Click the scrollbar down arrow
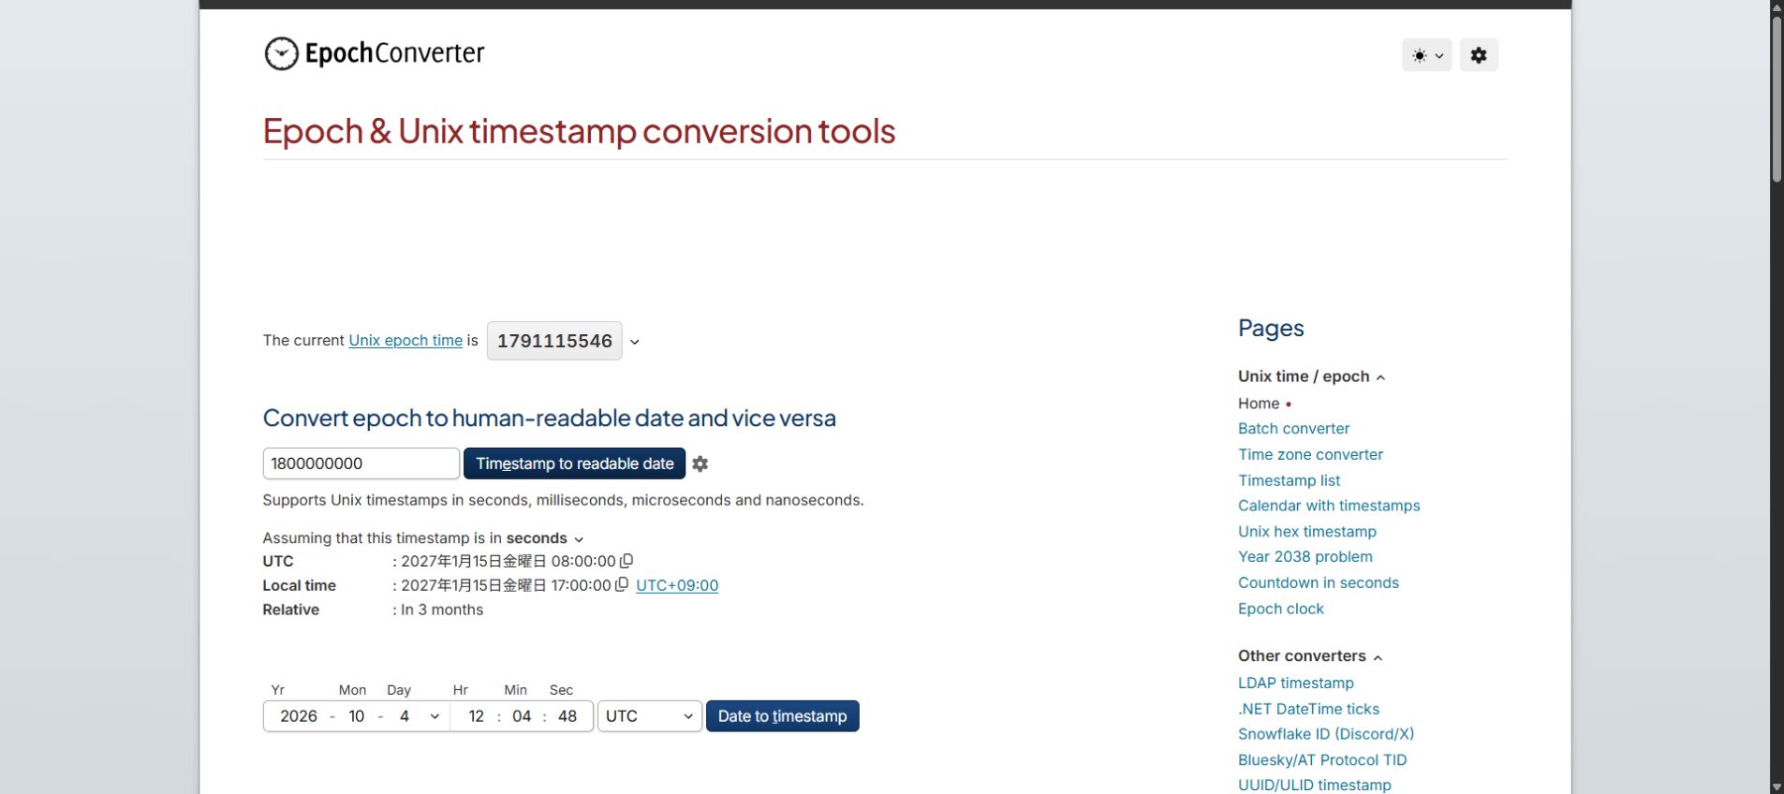Screen dimensions: 1784x794 pyautogui.click(x=1777, y=787)
